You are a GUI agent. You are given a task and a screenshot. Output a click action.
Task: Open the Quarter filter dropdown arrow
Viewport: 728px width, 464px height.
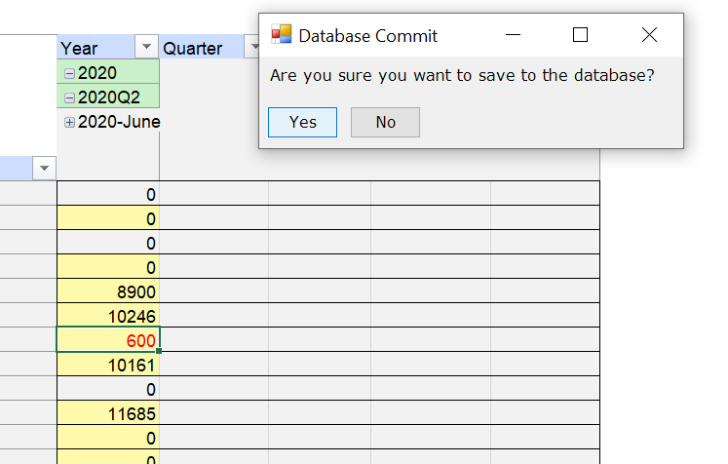(252, 47)
